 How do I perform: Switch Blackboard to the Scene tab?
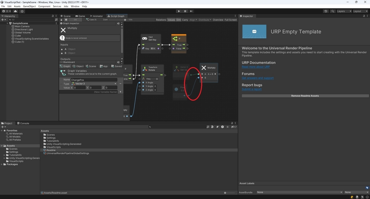91,66
